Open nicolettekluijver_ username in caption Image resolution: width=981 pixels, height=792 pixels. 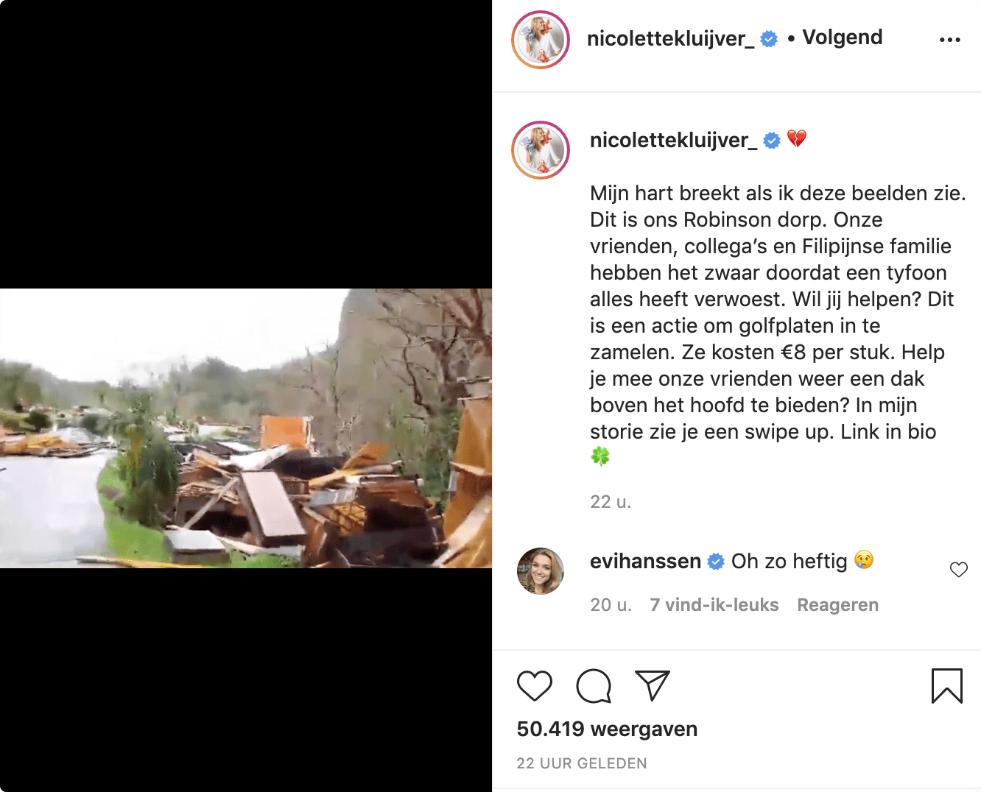pos(673,140)
